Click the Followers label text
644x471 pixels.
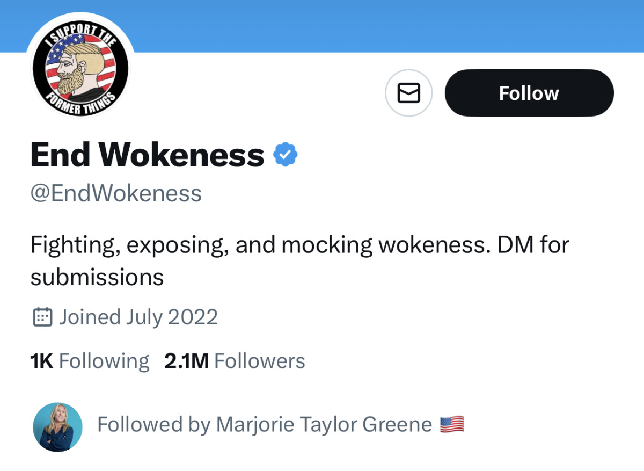(x=259, y=361)
